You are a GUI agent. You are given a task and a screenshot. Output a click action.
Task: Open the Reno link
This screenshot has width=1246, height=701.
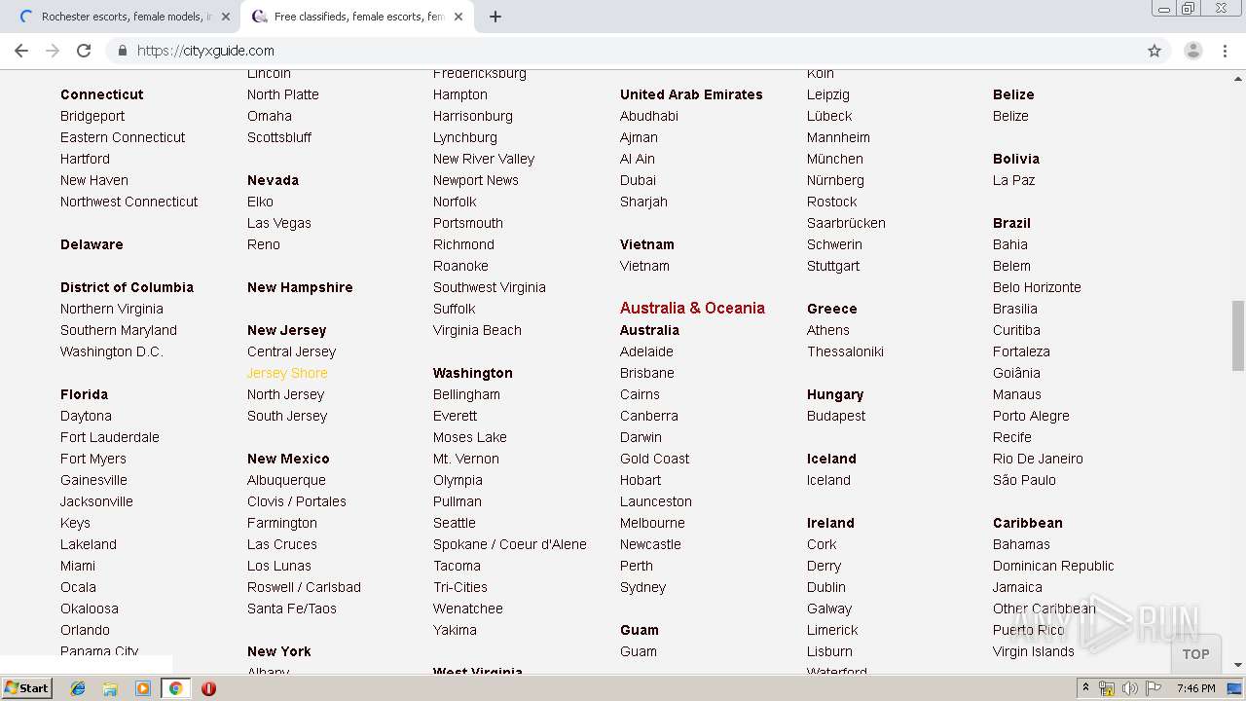(x=264, y=244)
